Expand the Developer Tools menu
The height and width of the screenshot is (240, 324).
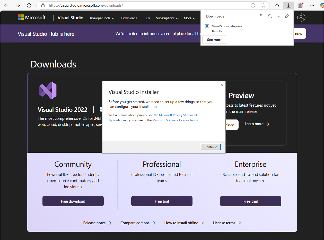click(x=101, y=18)
